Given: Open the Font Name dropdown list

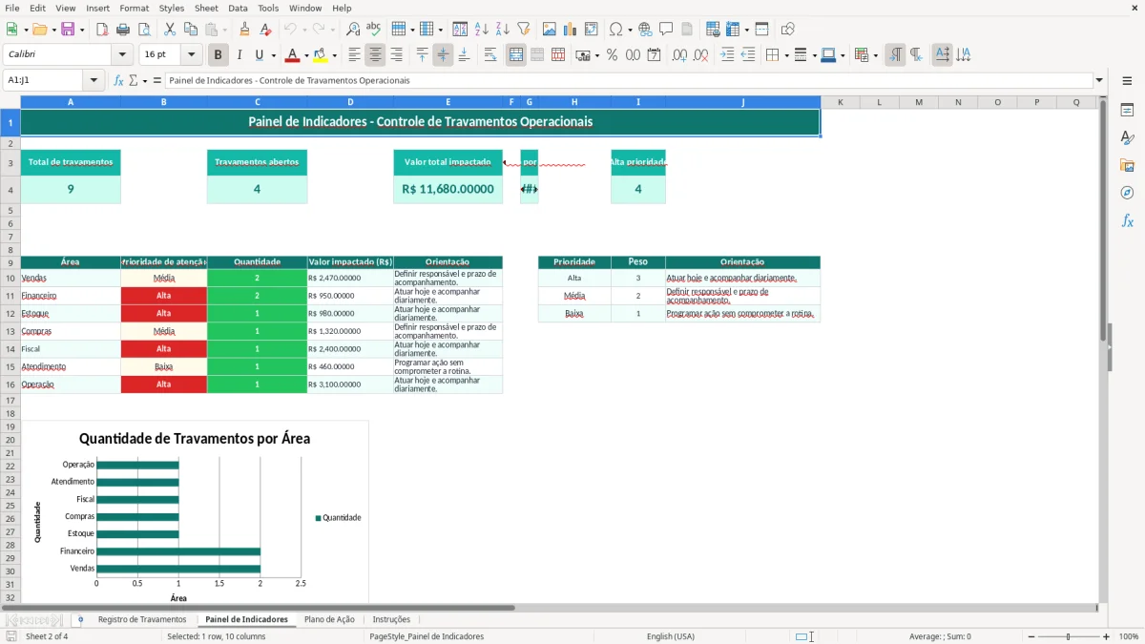Looking at the screenshot, I should 124,55.
